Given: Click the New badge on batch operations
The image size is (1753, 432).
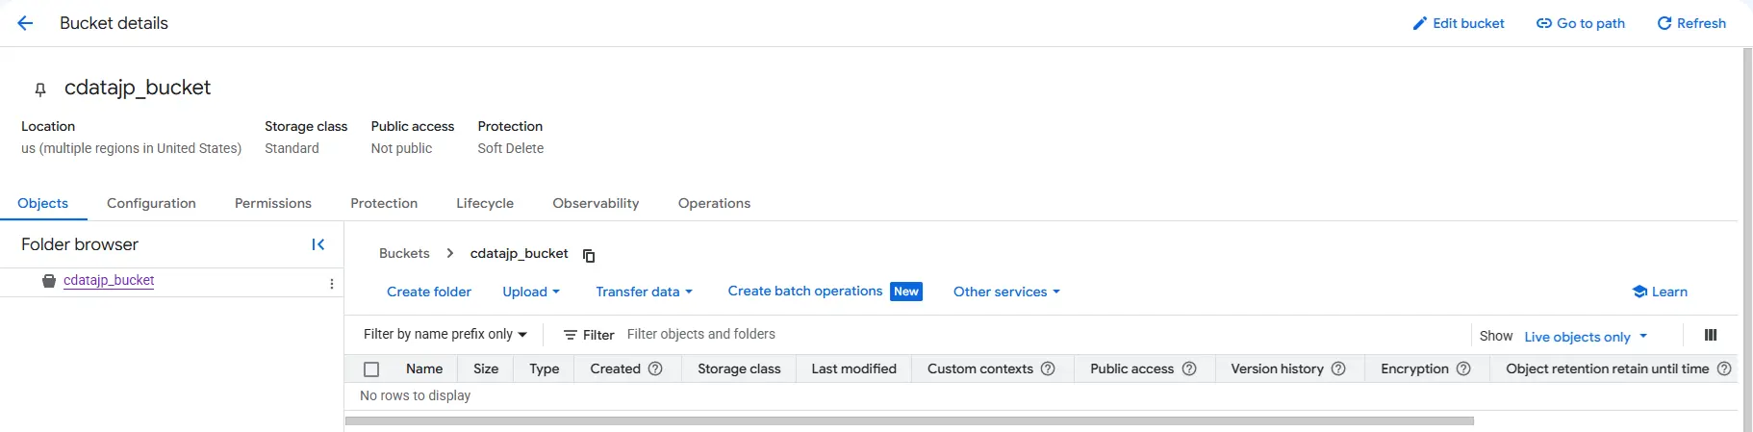Looking at the screenshot, I should pos(906,292).
